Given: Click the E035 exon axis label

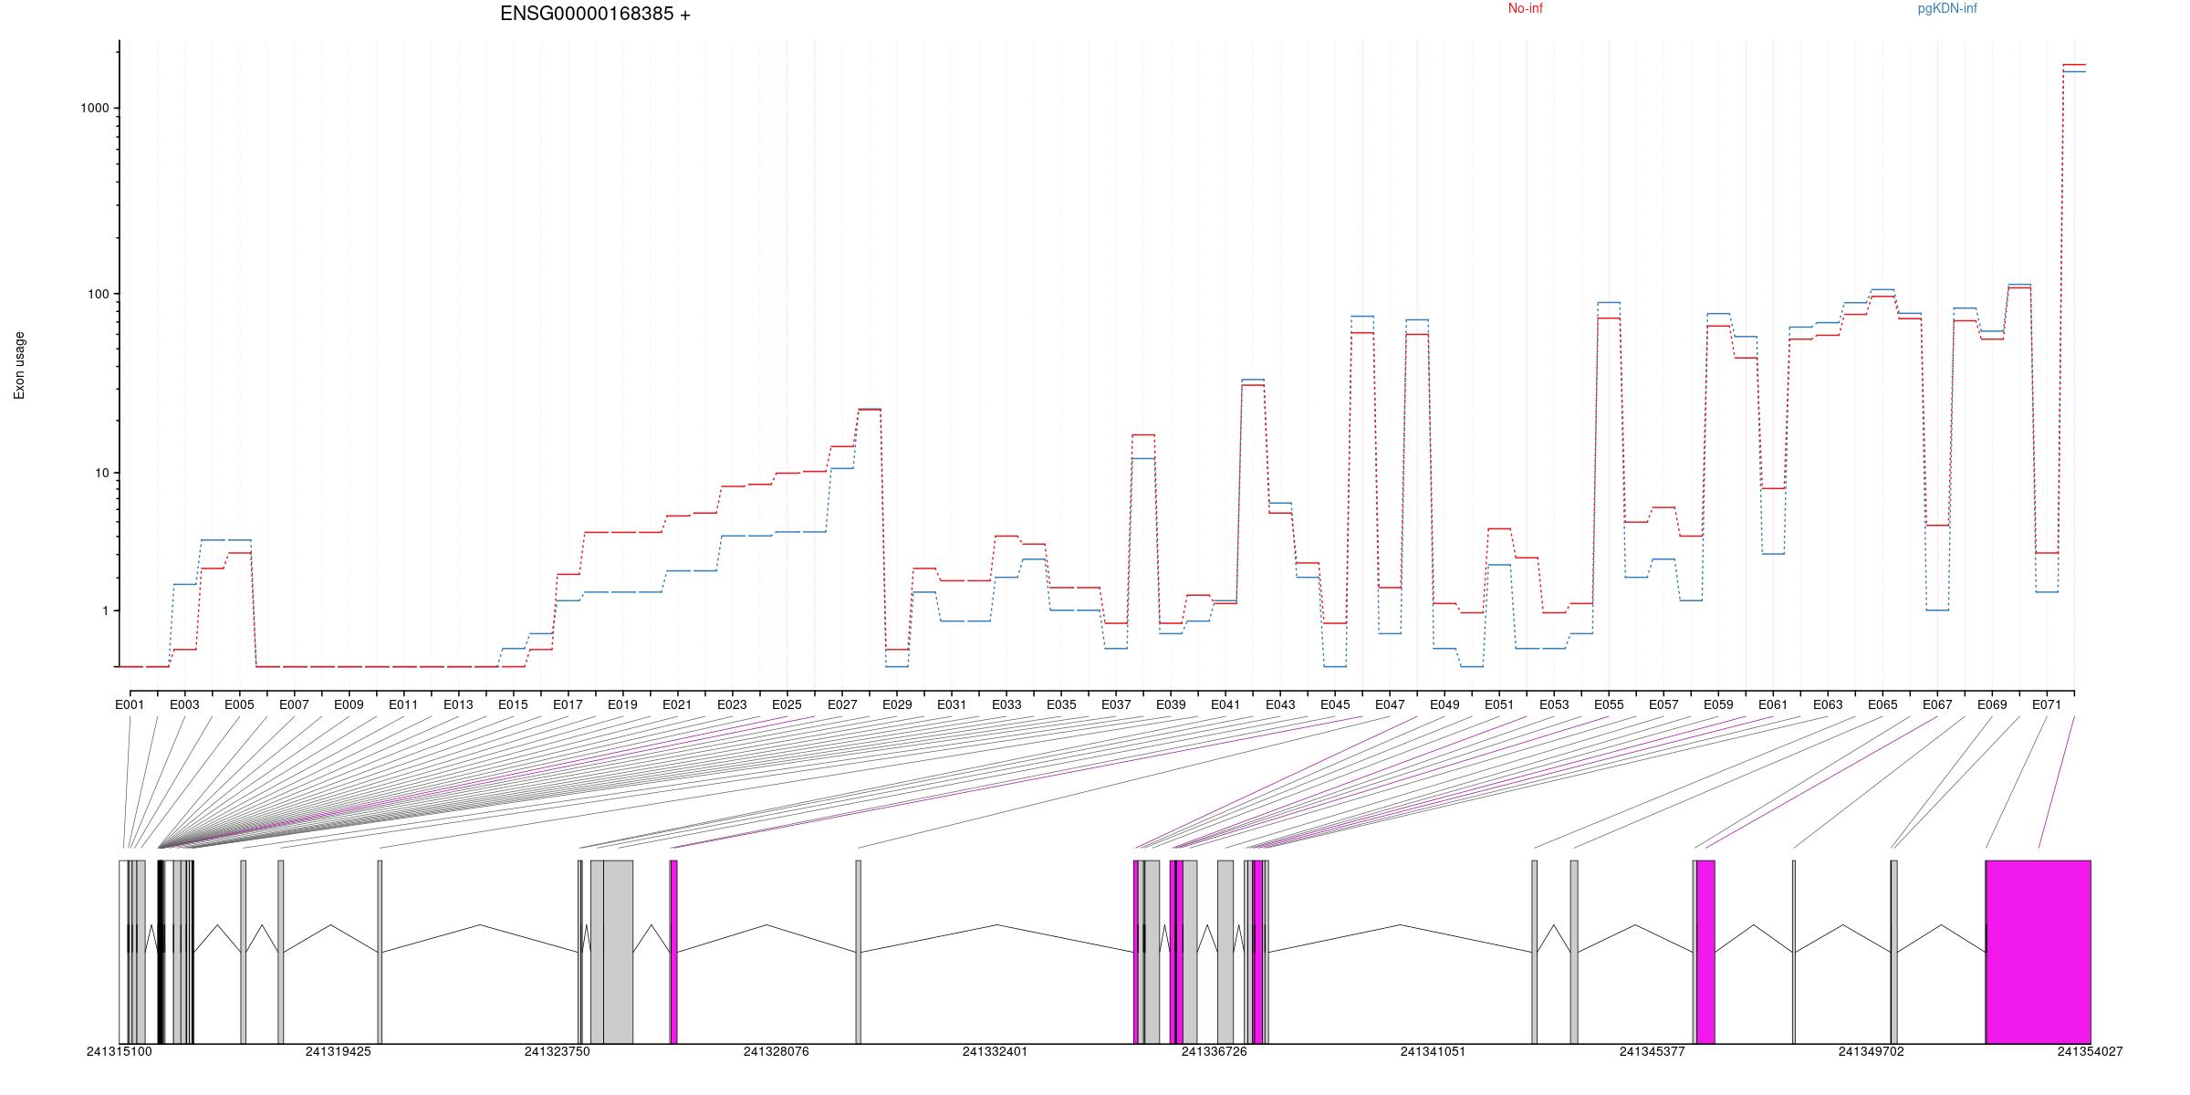Looking at the screenshot, I should [x=1061, y=704].
